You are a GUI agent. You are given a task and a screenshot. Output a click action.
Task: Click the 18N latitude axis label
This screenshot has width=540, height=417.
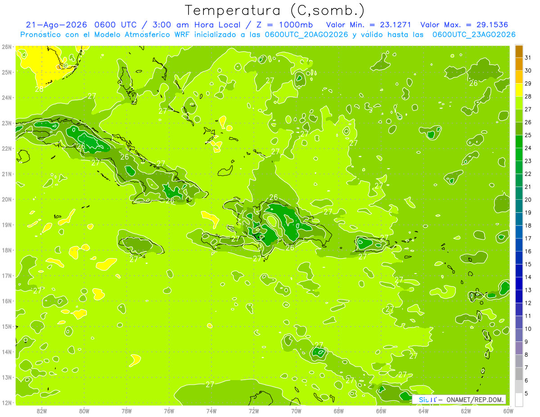(x=7, y=250)
